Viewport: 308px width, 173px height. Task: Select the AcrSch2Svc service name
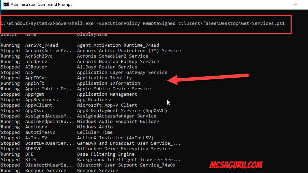point(39,56)
